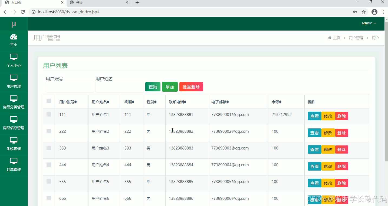Go to 用户管理 in the breadcrumb
The image size is (388, 206).
[356, 38]
